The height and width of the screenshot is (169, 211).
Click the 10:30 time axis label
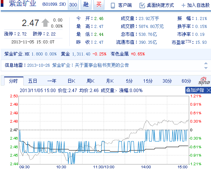pos(61,167)
